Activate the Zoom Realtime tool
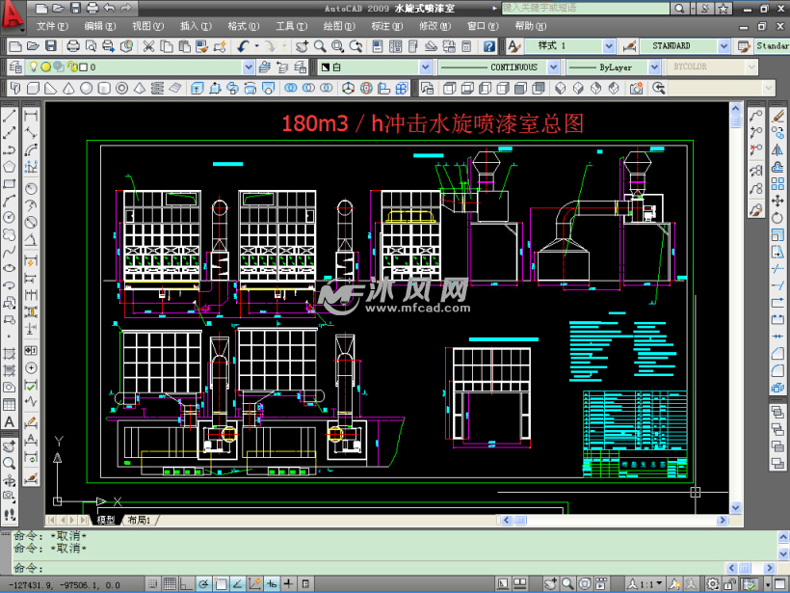The image size is (790, 593). coord(319,46)
